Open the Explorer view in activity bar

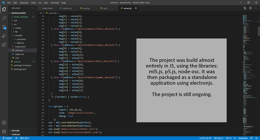[x=4, y=9]
